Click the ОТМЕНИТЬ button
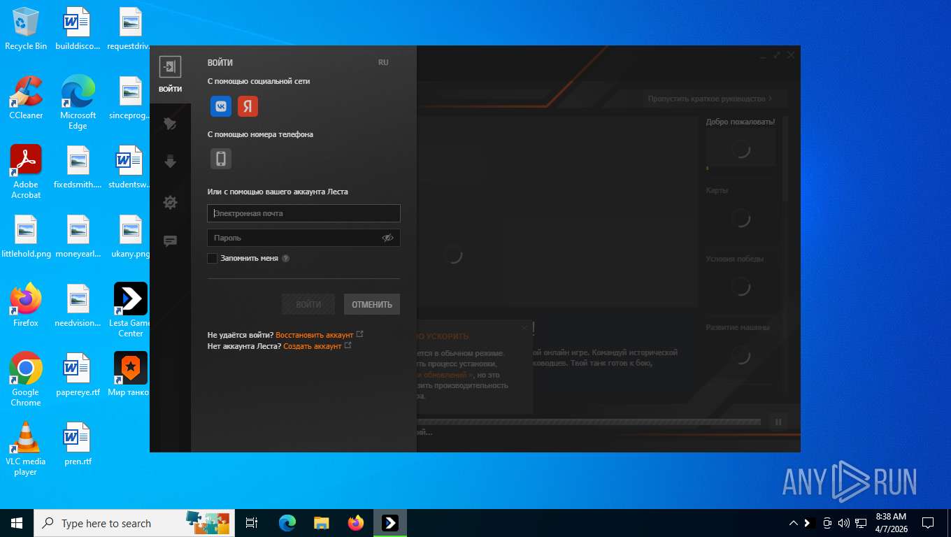This screenshot has height=537, width=951. pyautogui.click(x=372, y=304)
